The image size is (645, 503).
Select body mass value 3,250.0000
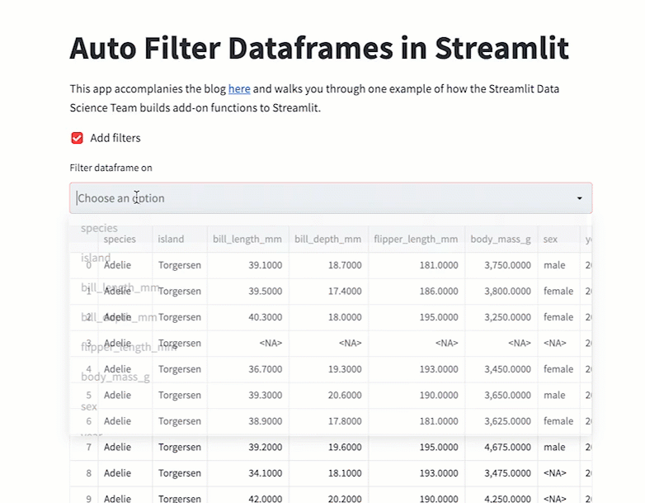coord(501,317)
